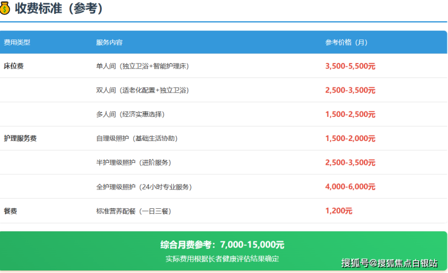Click 标准营养配餐（一日三餐） service text
The width and height of the screenshot is (448, 273).
133,211
